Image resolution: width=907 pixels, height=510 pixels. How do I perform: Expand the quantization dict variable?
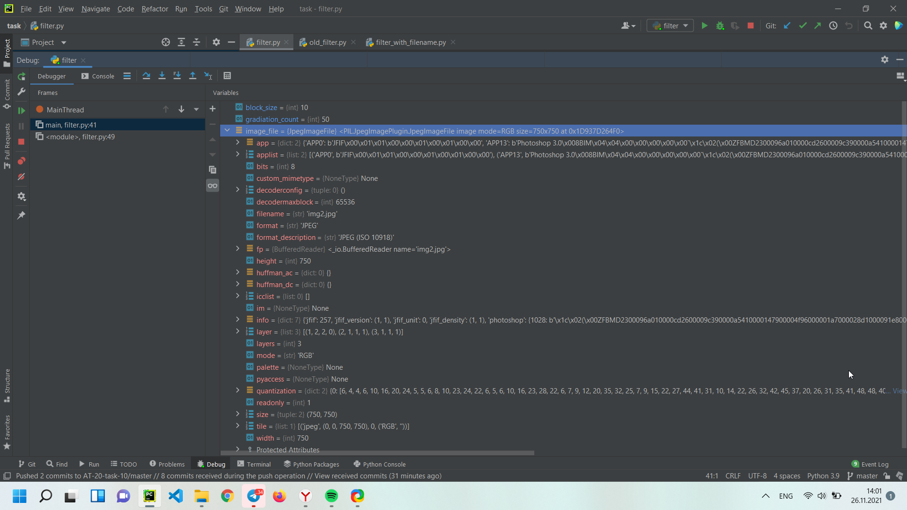tap(238, 391)
